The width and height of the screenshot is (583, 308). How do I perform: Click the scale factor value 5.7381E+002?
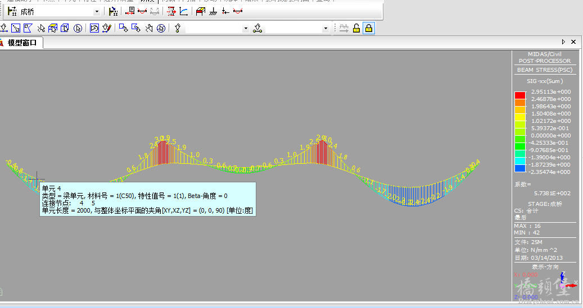[x=552, y=193]
